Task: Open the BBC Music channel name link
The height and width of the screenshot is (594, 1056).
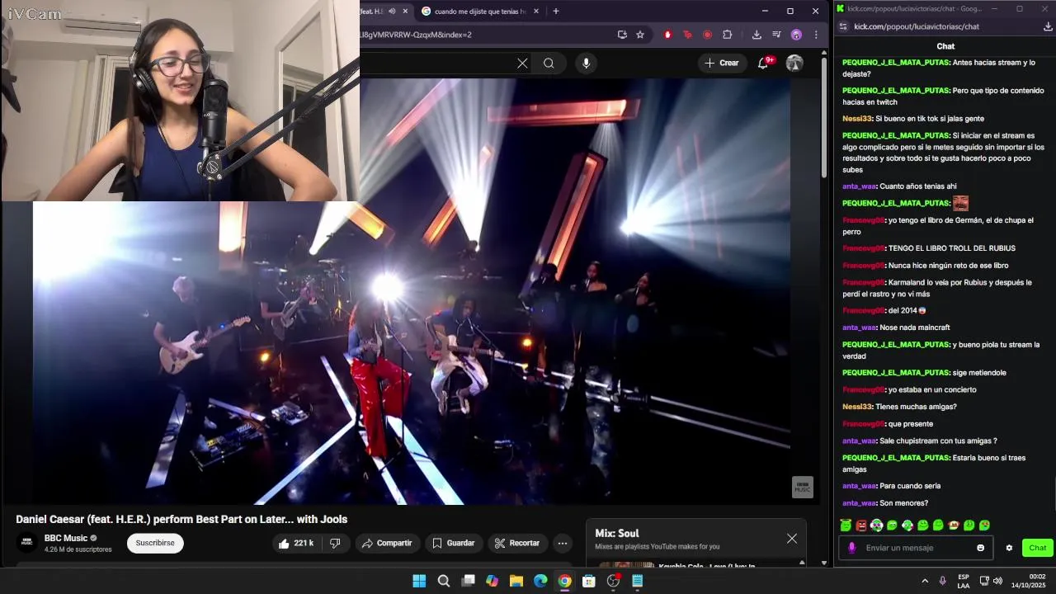Action: point(66,538)
